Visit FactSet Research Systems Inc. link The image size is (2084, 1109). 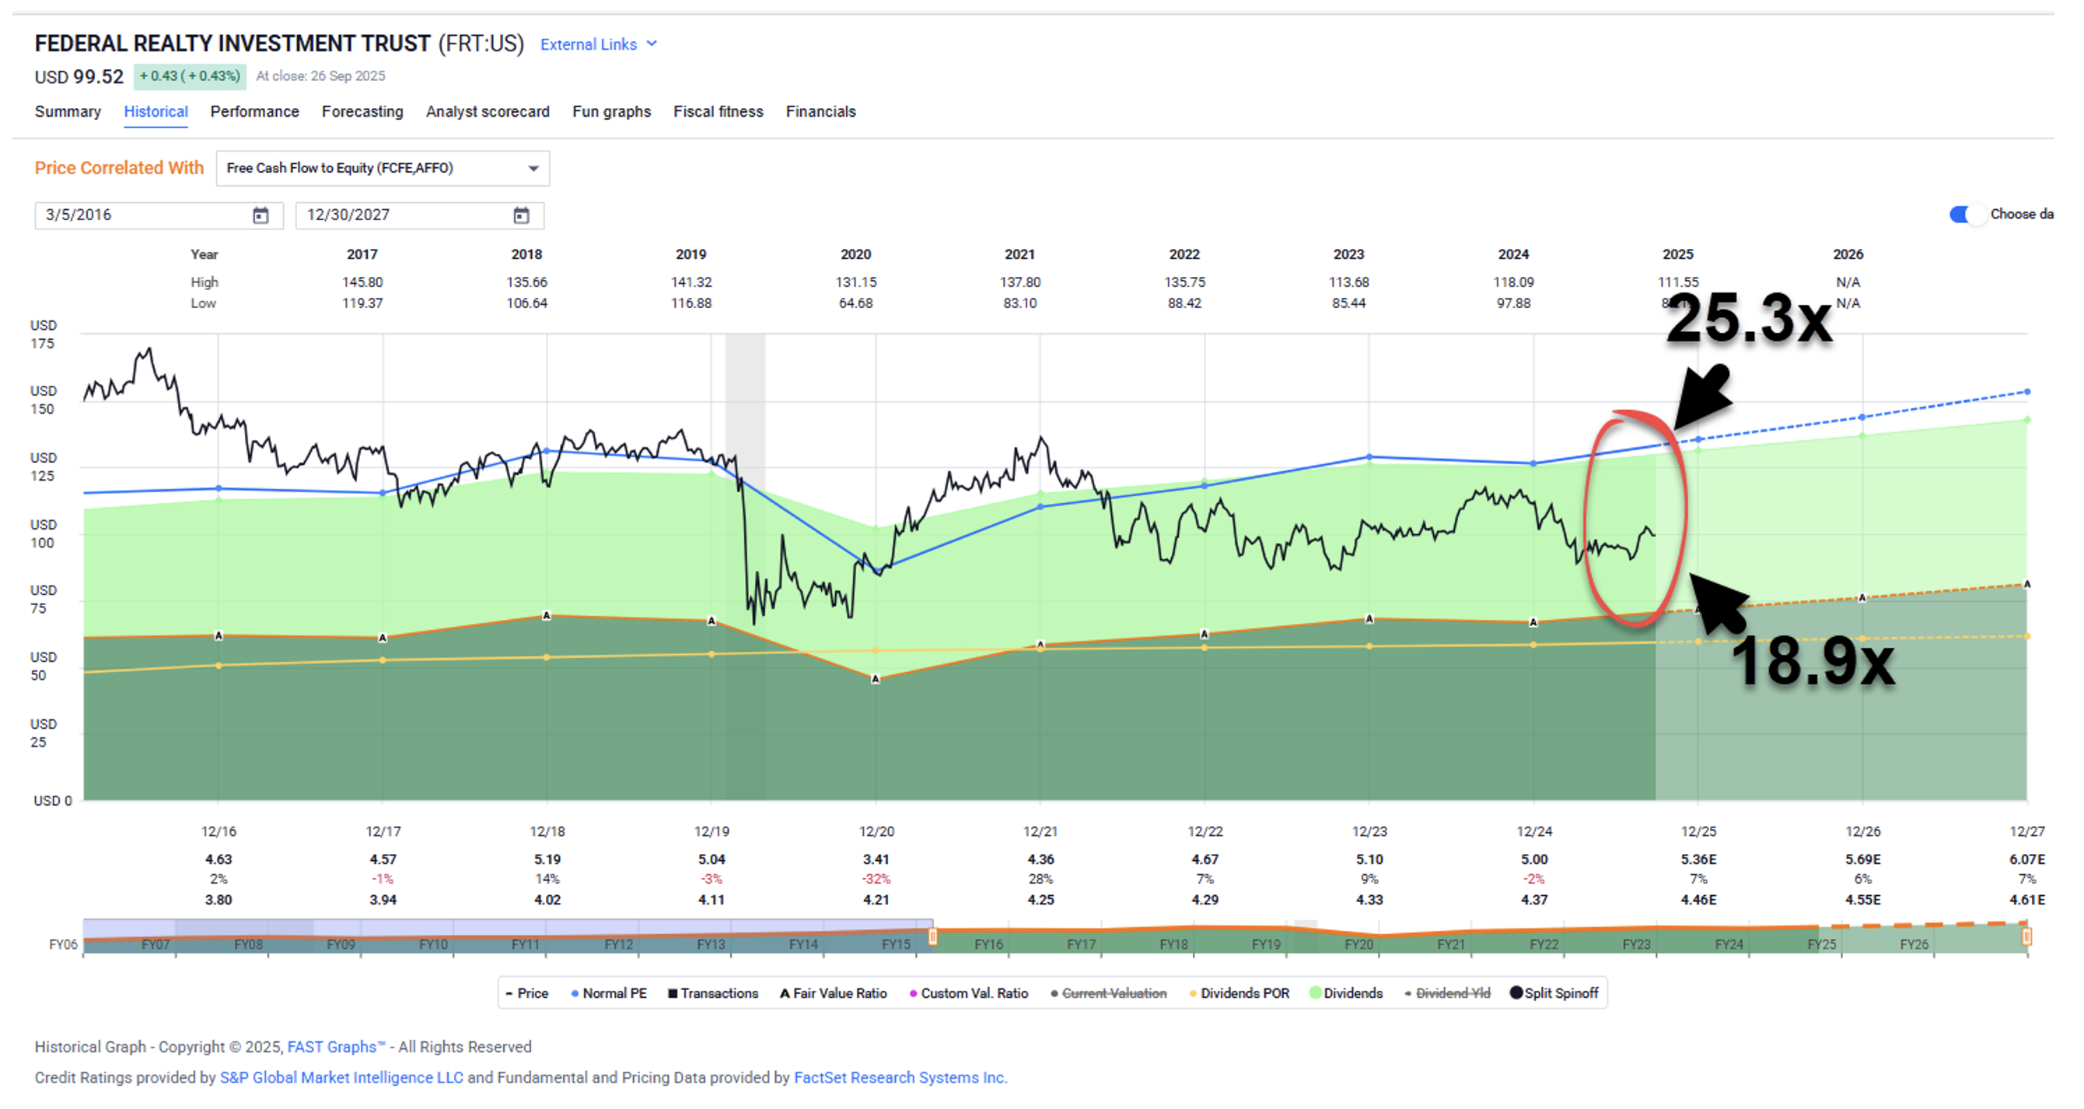pos(900,1077)
